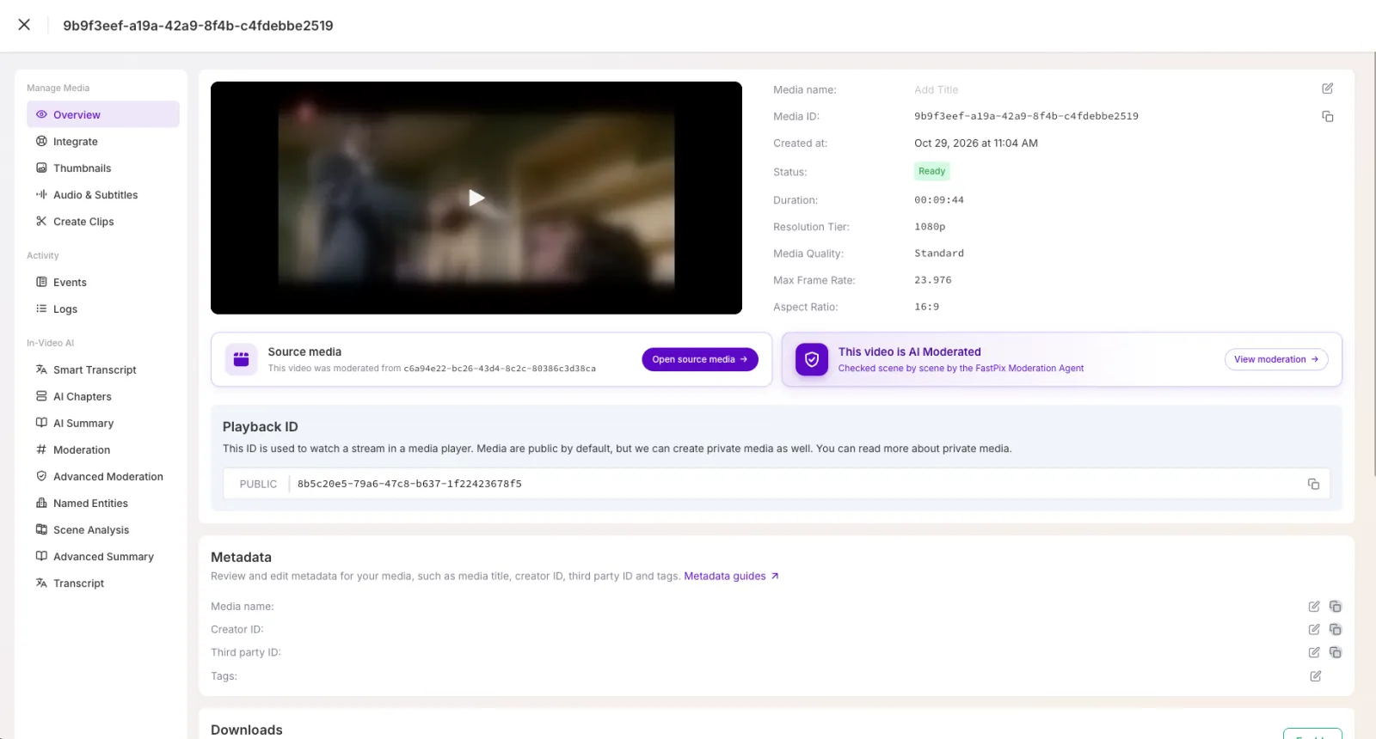Open AI Chapters
This screenshot has height=739, width=1376.
(103, 396)
